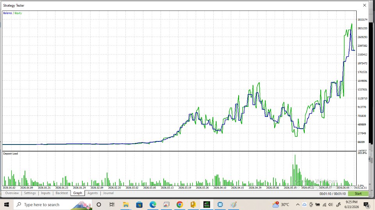Open the Settings tab

pos(30,193)
